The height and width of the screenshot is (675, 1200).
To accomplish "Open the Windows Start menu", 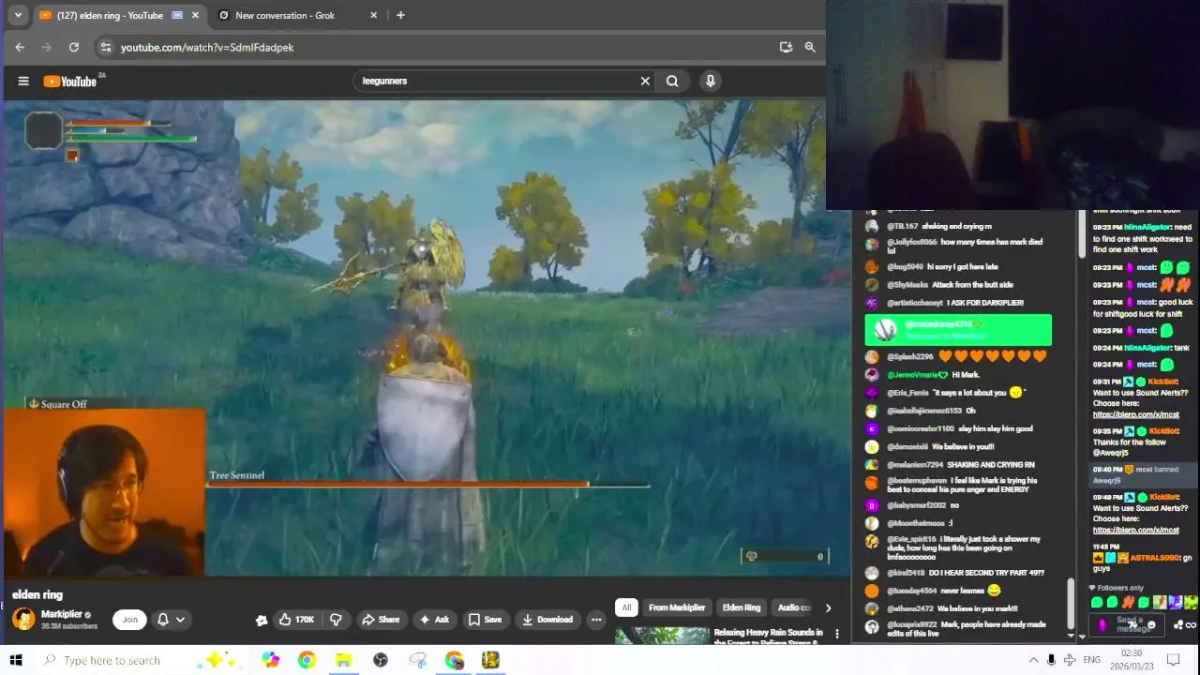I will pos(15,660).
